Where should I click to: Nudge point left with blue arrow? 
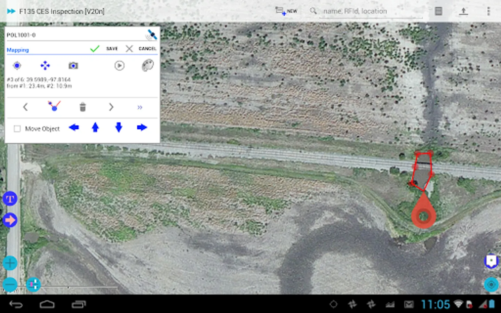(74, 128)
